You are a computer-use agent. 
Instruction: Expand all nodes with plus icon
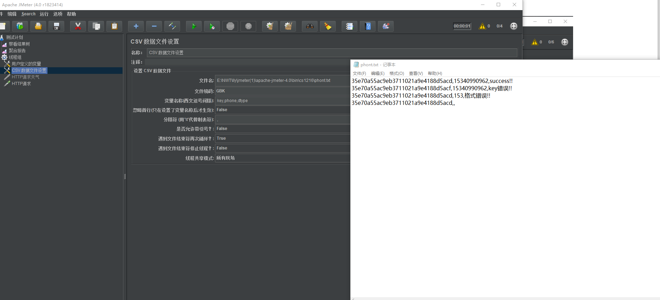[136, 26]
